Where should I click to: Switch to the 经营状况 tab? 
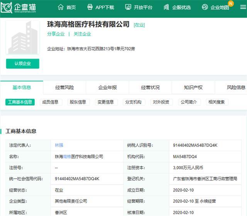point(150,87)
